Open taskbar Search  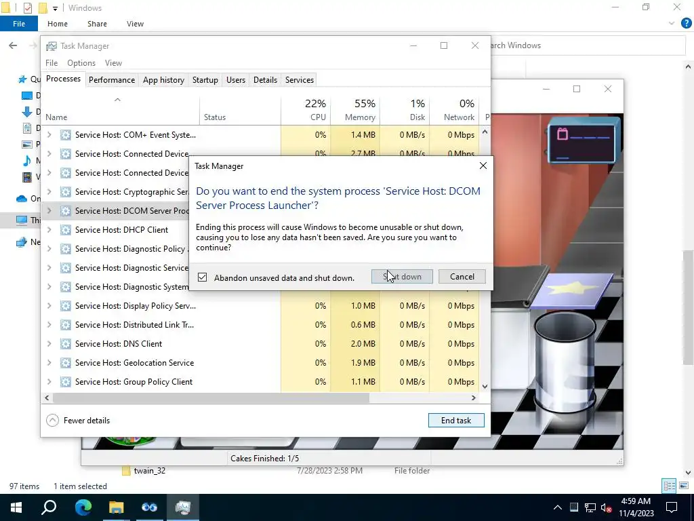(x=49, y=507)
